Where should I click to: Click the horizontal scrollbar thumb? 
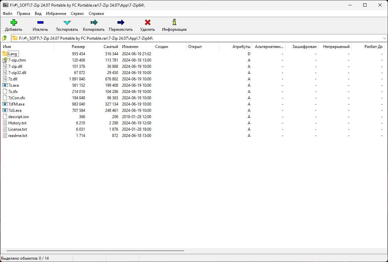click(x=95, y=251)
